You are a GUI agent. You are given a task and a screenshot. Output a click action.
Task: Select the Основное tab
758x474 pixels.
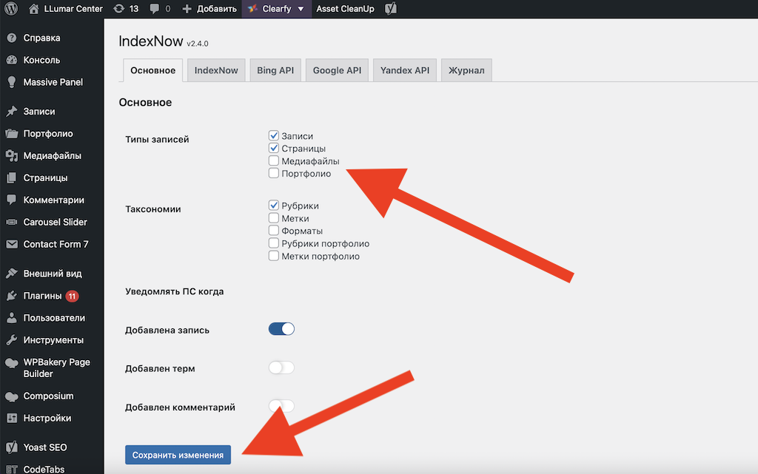pos(152,70)
